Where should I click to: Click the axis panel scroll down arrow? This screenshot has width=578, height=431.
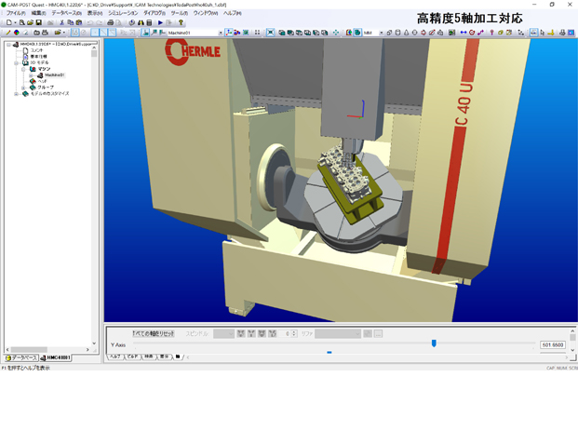pos(572,350)
